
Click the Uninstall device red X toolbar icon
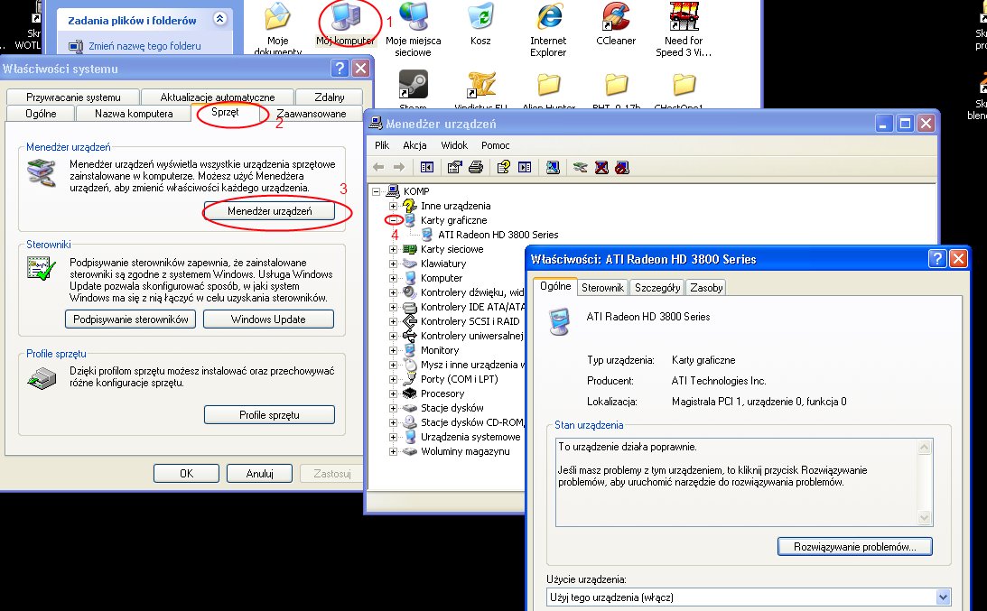[x=601, y=167]
